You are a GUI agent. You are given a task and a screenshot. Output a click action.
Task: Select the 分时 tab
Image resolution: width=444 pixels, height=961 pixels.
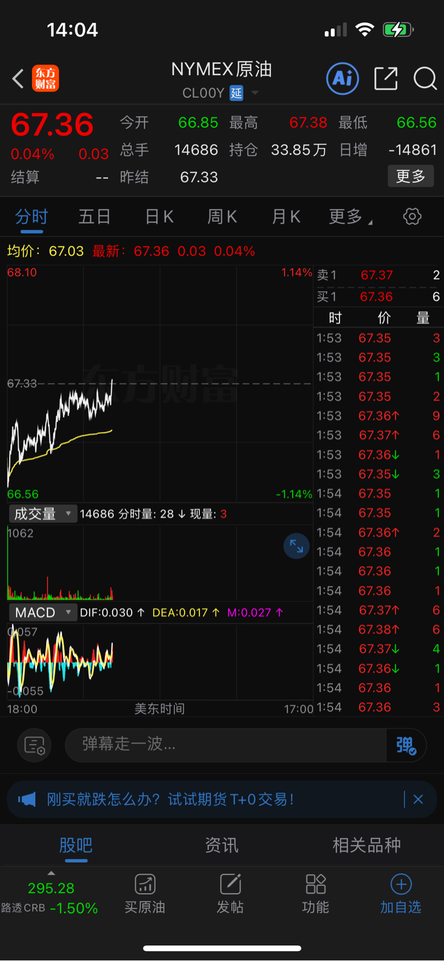pyautogui.click(x=31, y=217)
